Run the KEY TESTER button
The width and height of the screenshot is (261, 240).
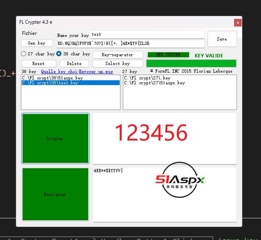tap(168, 55)
